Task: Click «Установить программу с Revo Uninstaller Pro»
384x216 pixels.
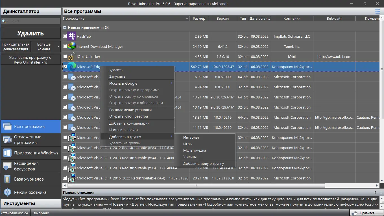Action: point(30,60)
